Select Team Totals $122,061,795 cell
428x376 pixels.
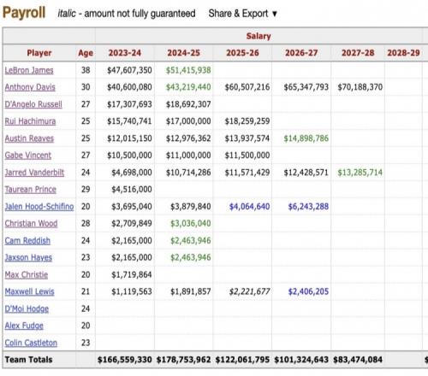point(242,360)
